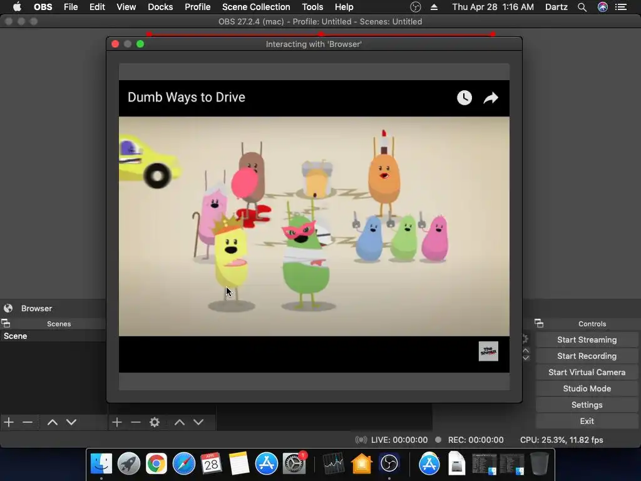Move scene up with arrow icon
641x481 pixels.
(x=53, y=422)
